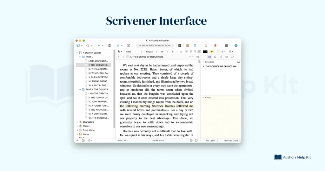Click synopsis image toggle icon
Screen dimensions: 325x171
pos(238,62)
